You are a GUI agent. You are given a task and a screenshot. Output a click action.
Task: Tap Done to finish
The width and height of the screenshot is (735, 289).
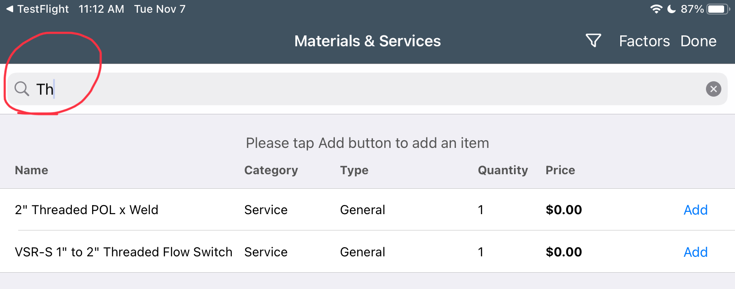pyautogui.click(x=698, y=41)
